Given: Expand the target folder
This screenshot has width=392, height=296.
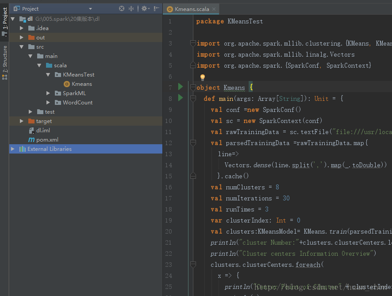Looking at the screenshot, I should point(22,121).
